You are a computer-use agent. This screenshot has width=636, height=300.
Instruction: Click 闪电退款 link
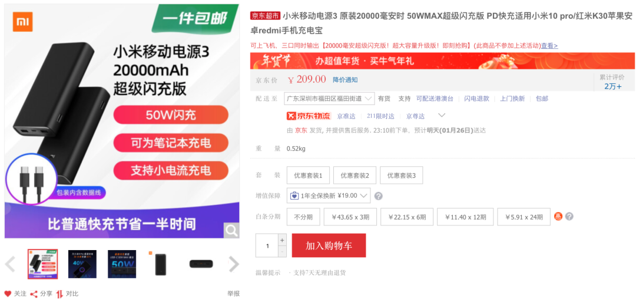[476, 99]
